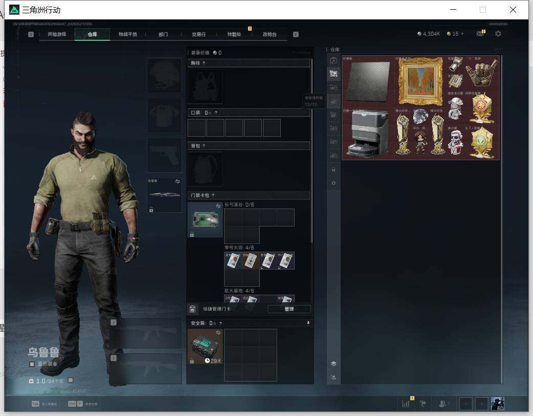Image resolution: width=533 pixels, height=416 pixels.
Task: Toggle the 显示装备 checkbox
Action: coord(32,364)
